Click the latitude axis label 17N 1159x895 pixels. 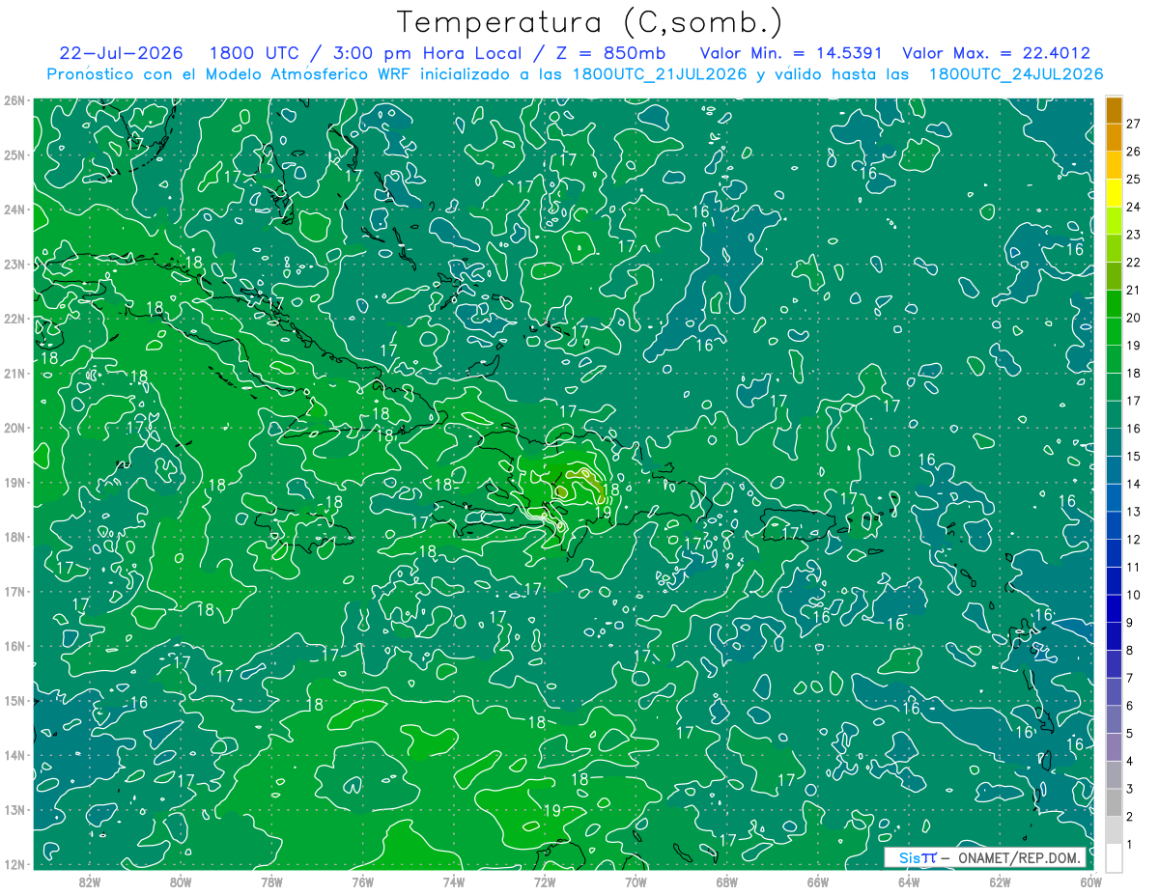point(14,592)
